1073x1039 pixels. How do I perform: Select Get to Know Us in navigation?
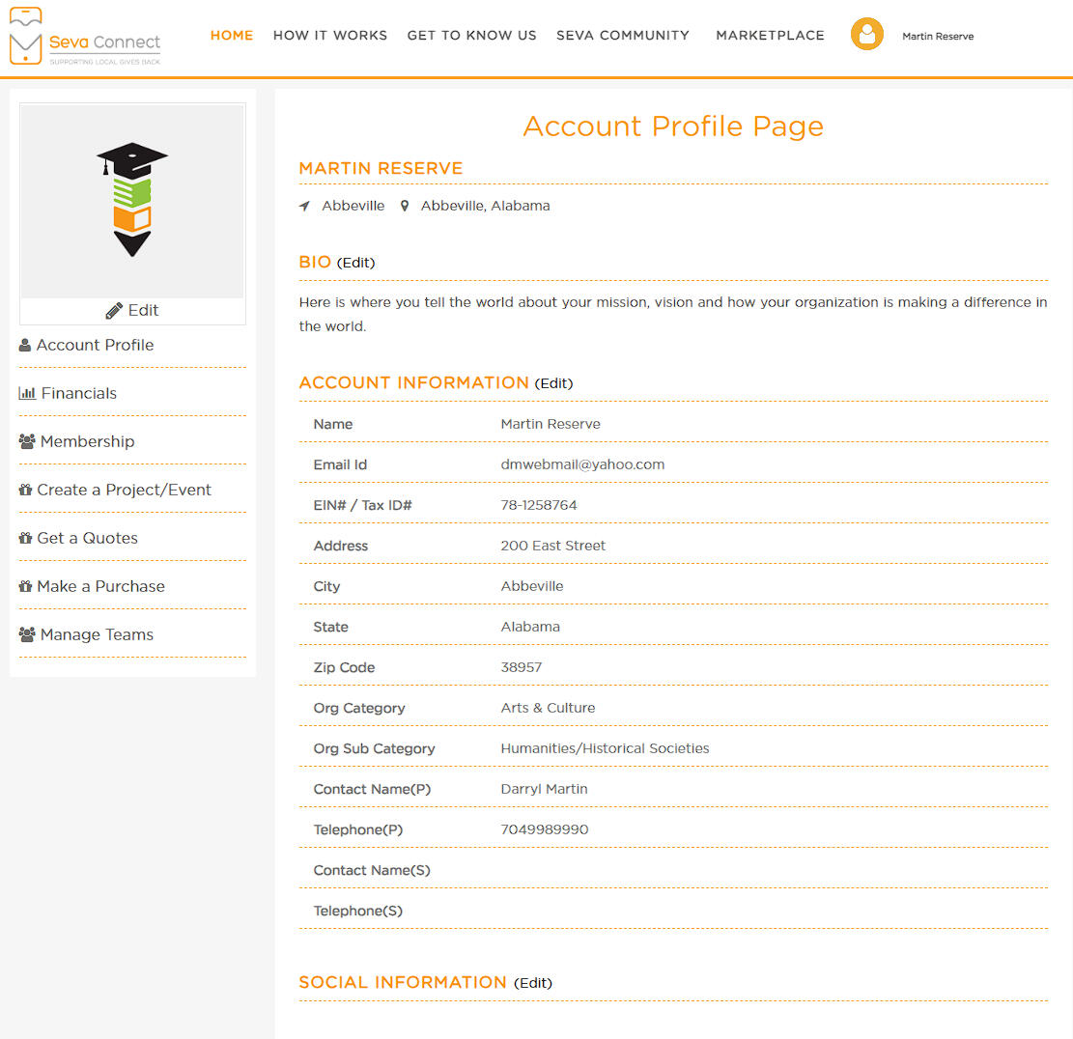[x=471, y=36]
